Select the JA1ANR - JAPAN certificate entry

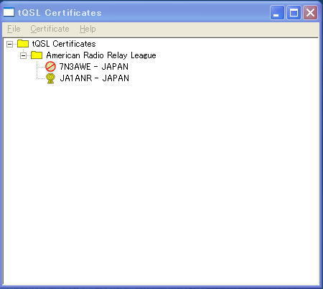(94, 78)
